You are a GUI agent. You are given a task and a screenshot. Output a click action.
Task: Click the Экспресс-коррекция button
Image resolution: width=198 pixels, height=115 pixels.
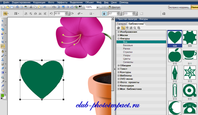click(x=179, y=7)
